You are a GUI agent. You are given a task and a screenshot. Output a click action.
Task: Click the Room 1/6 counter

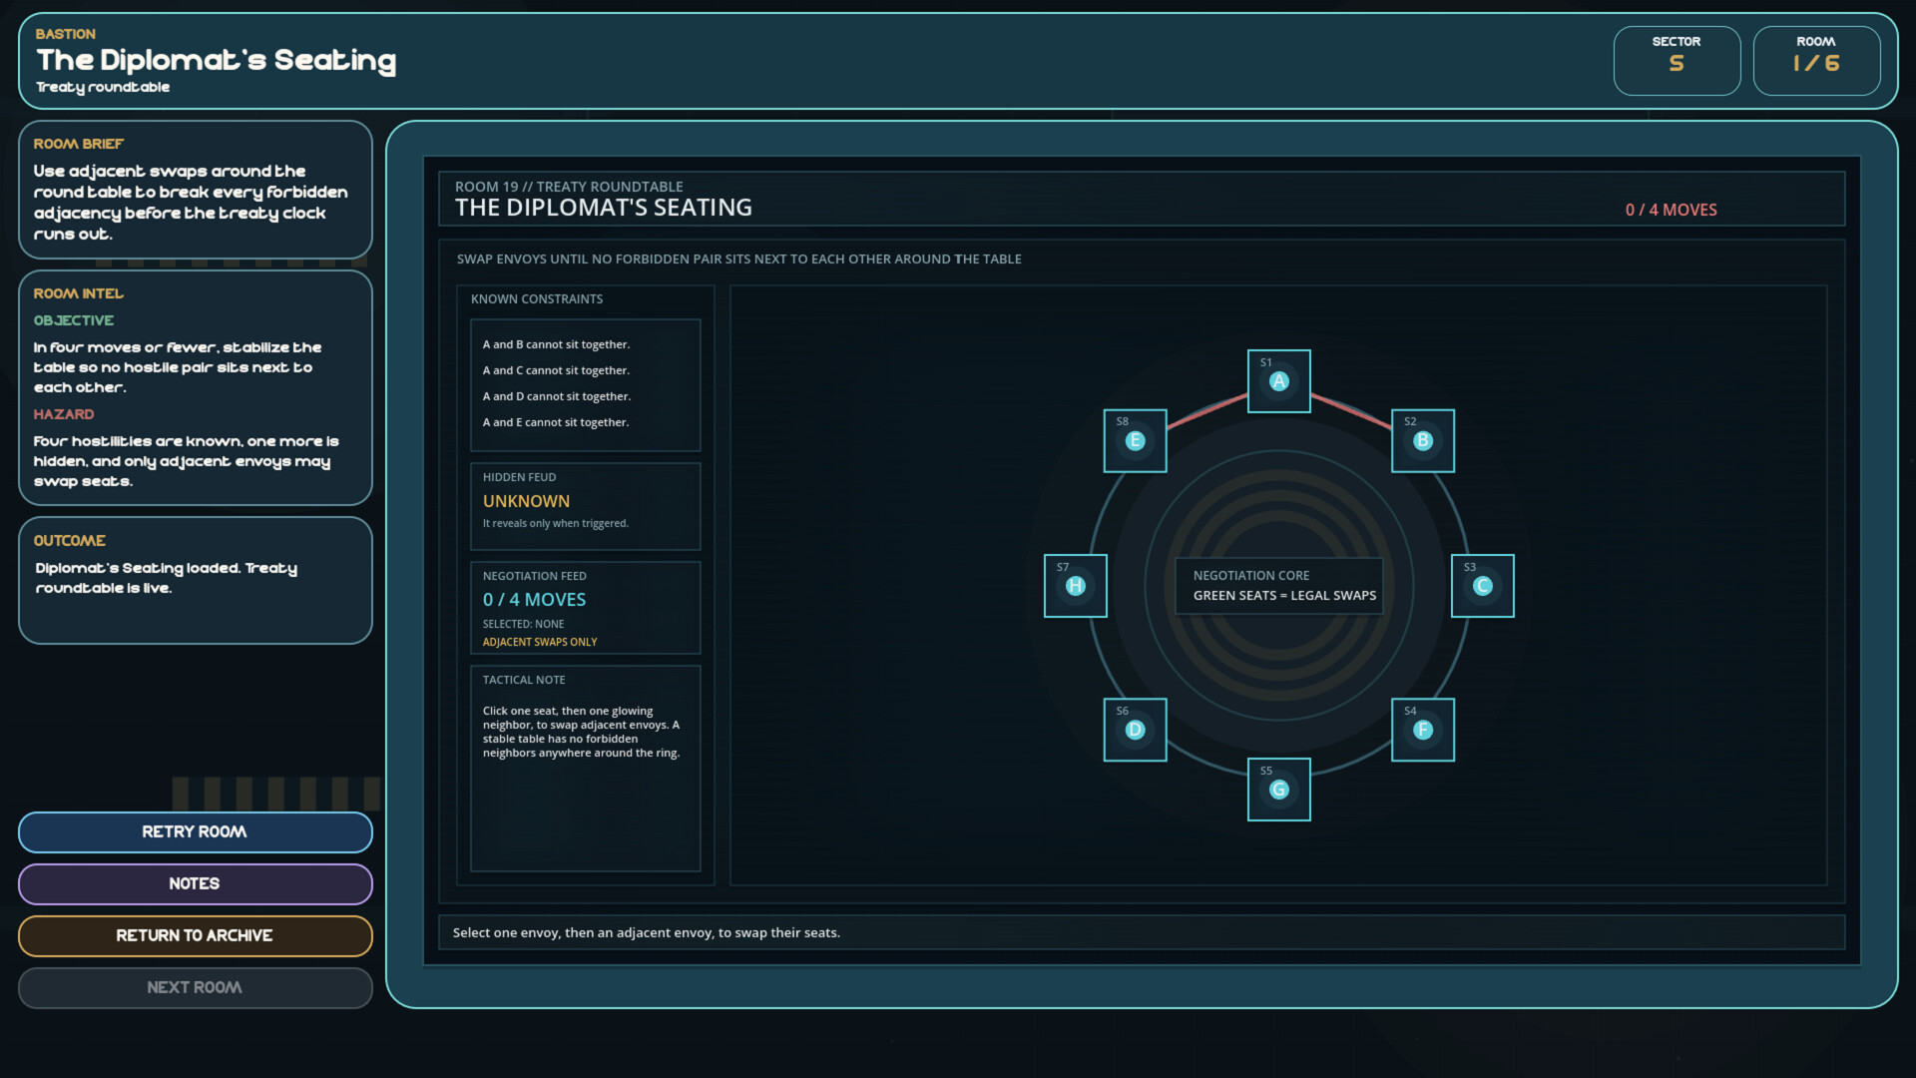[1816, 61]
